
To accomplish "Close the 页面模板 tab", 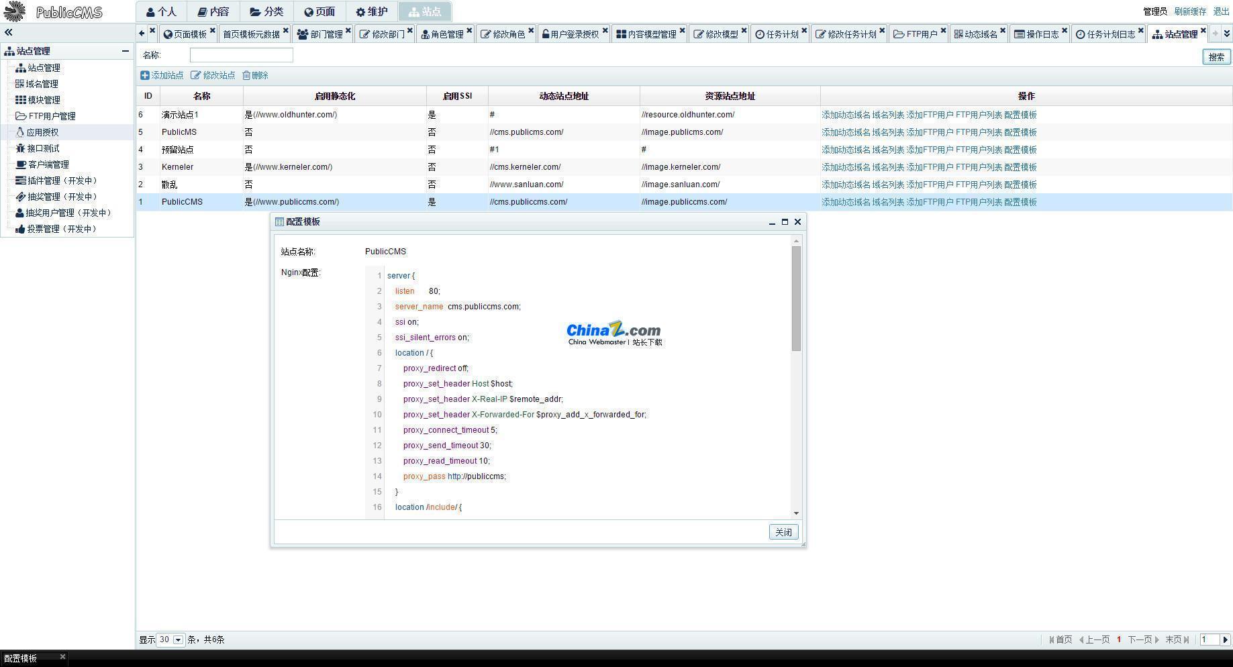I will point(212,31).
